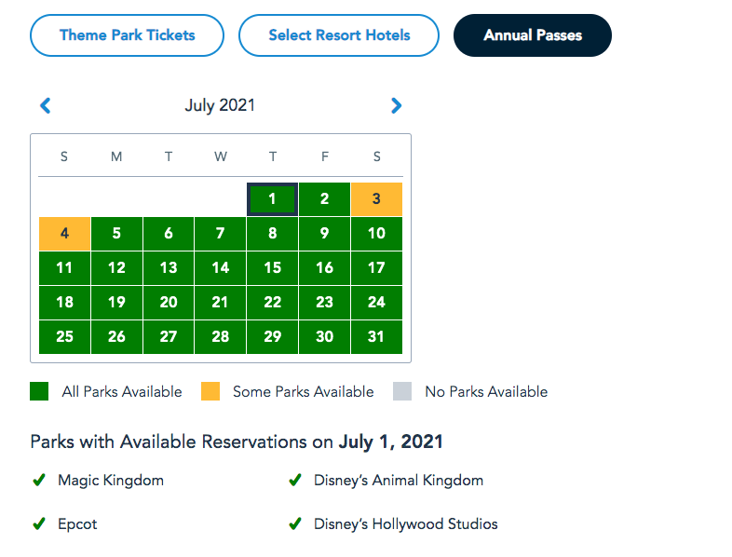Click checkmark beside Disney's Hollywood Studios
This screenshot has width=732, height=557.
(295, 524)
